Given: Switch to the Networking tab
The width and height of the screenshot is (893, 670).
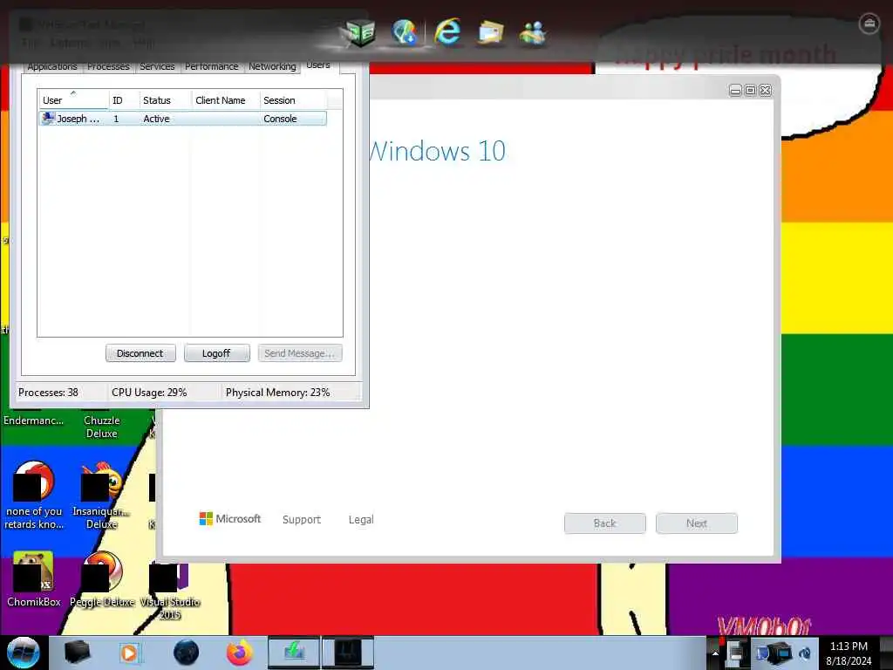Looking at the screenshot, I should (x=272, y=66).
